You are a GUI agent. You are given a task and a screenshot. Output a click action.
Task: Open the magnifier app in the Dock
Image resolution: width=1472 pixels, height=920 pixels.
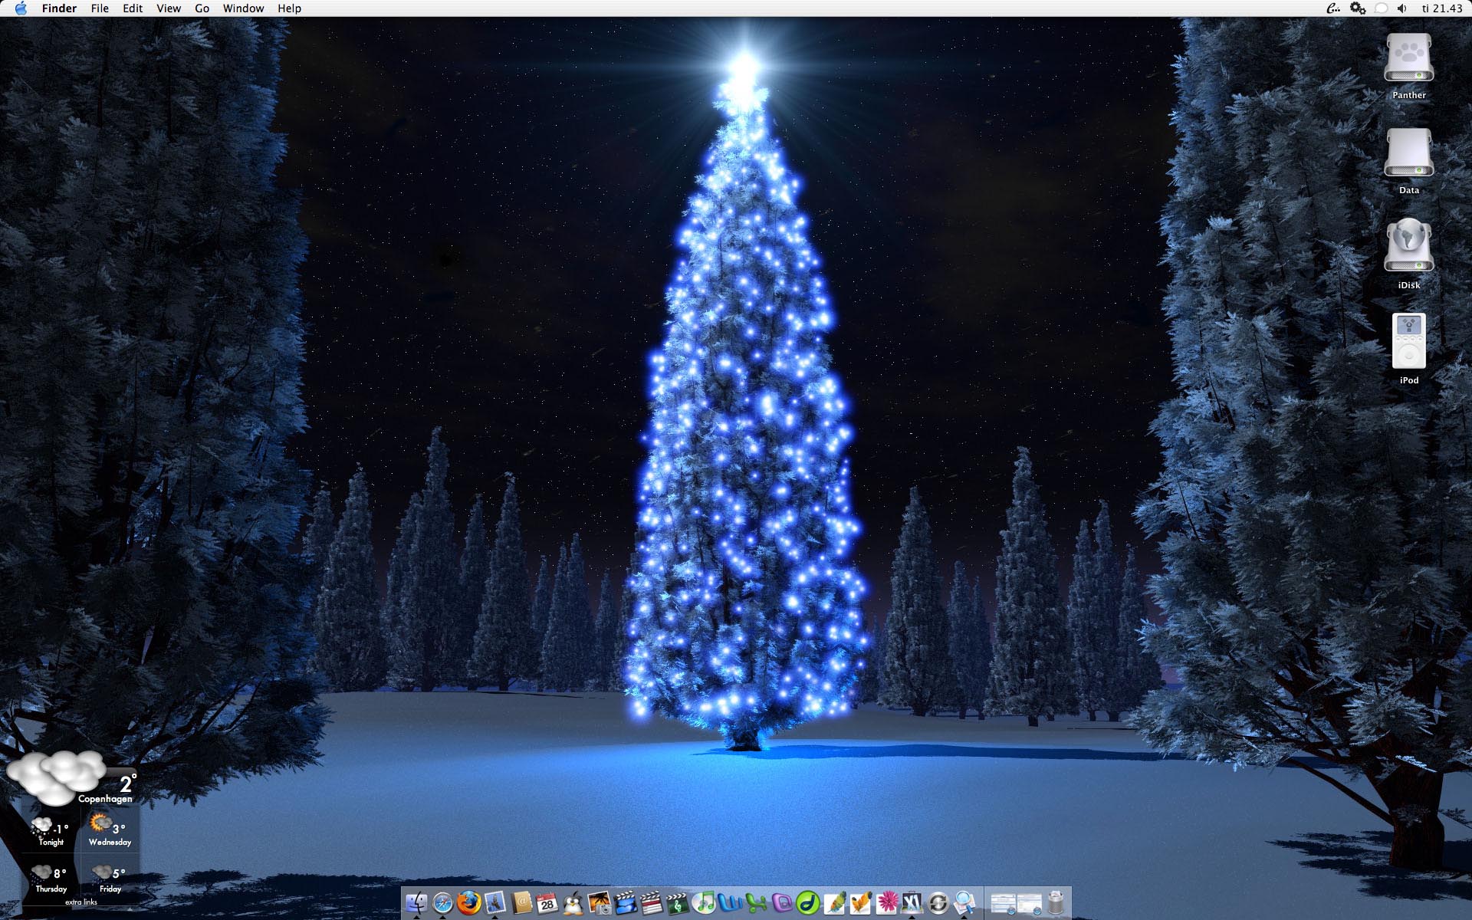click(x=964, y=902)
